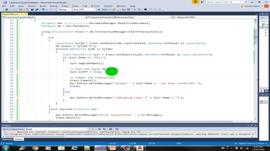Open the SetLayerOnOff() member dropdown
The width and height of the screenshot is (270, 151).
coord(215,17)
